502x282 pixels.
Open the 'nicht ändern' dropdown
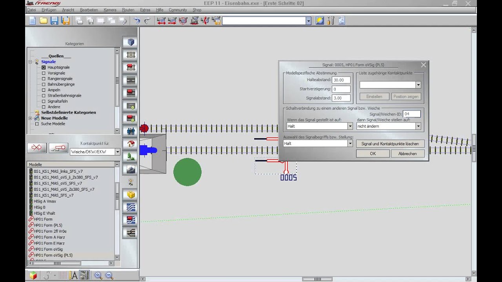[418, 126]
